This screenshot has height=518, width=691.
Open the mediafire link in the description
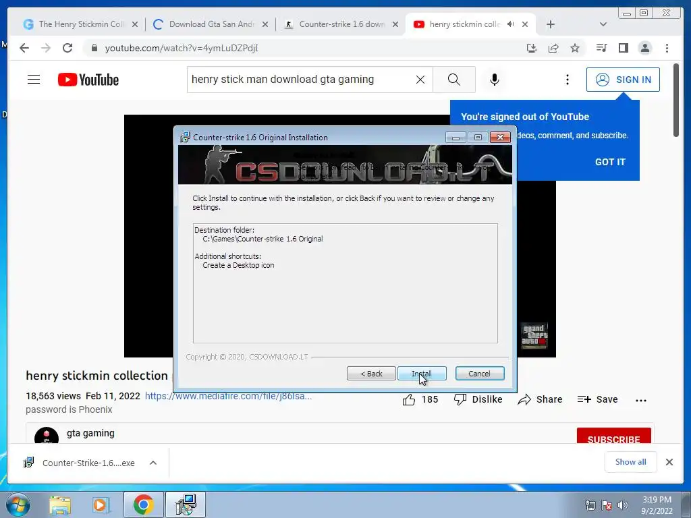coord(228,396)
